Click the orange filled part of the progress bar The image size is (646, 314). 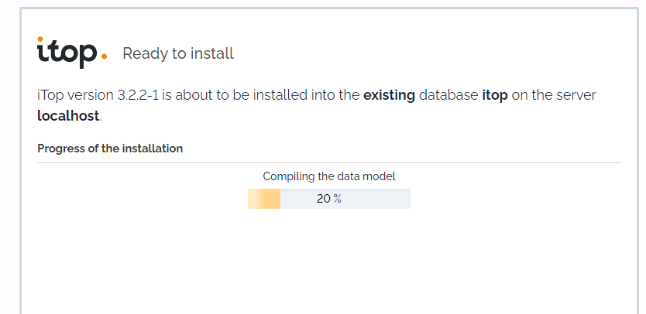[x=264, y=198]
